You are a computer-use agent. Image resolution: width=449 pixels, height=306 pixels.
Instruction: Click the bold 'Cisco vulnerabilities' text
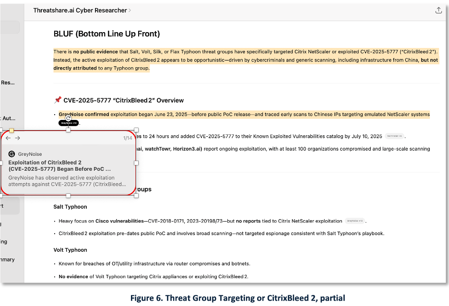pyautogui.click(x=119, y=221)
